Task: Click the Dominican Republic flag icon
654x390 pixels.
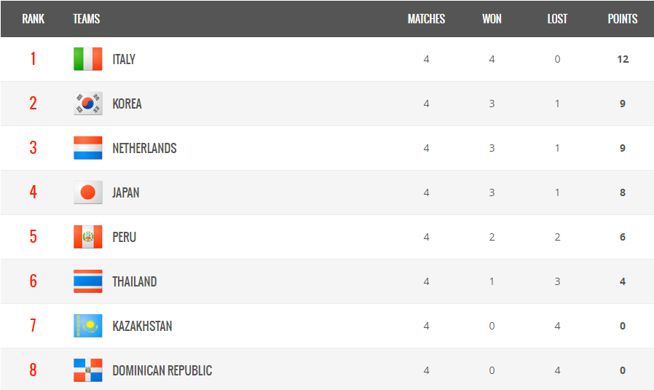Action: pyautogui.click(x=87, y=370)
